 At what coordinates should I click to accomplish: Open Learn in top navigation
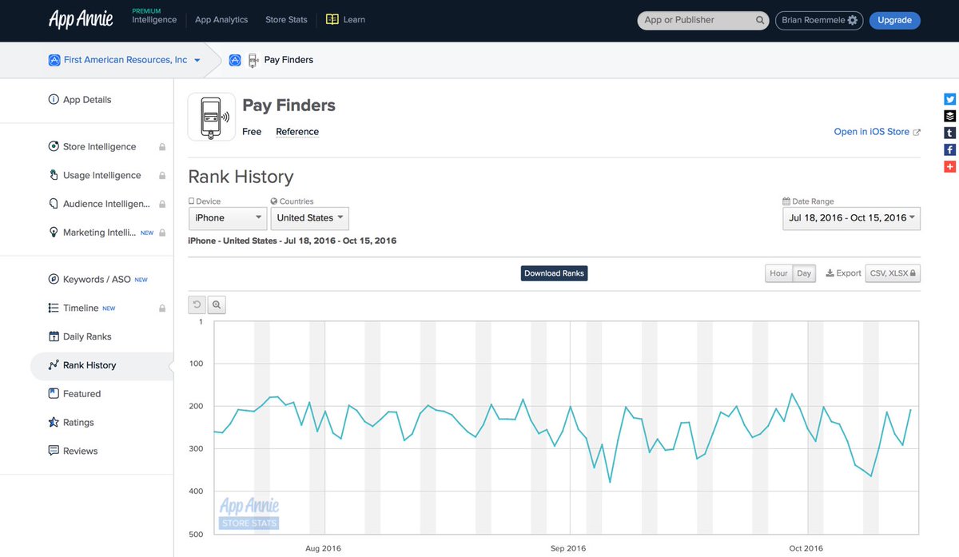[354, 20]
